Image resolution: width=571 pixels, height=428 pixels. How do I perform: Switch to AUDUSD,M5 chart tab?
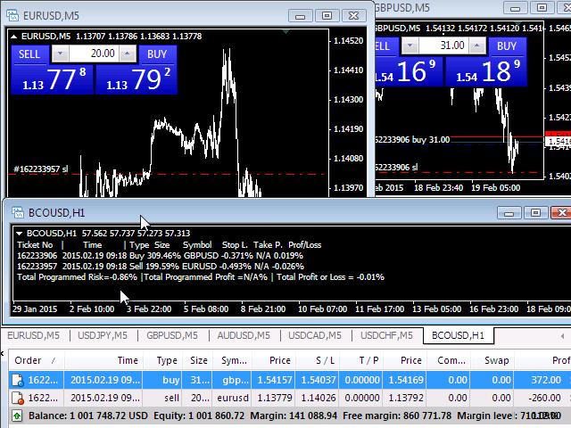click(244, 335)
